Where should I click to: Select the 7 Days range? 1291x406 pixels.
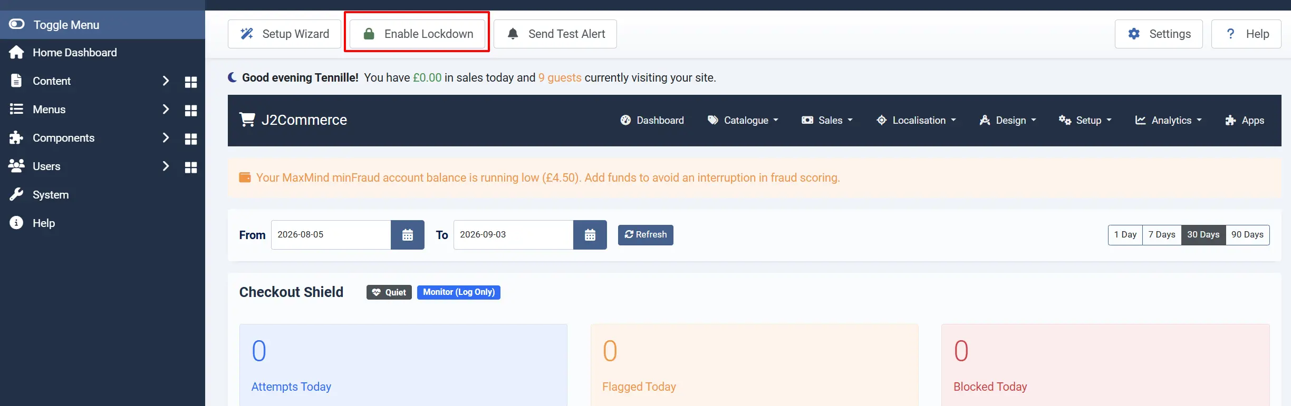pyautogui.click(x=1162, y=235)
